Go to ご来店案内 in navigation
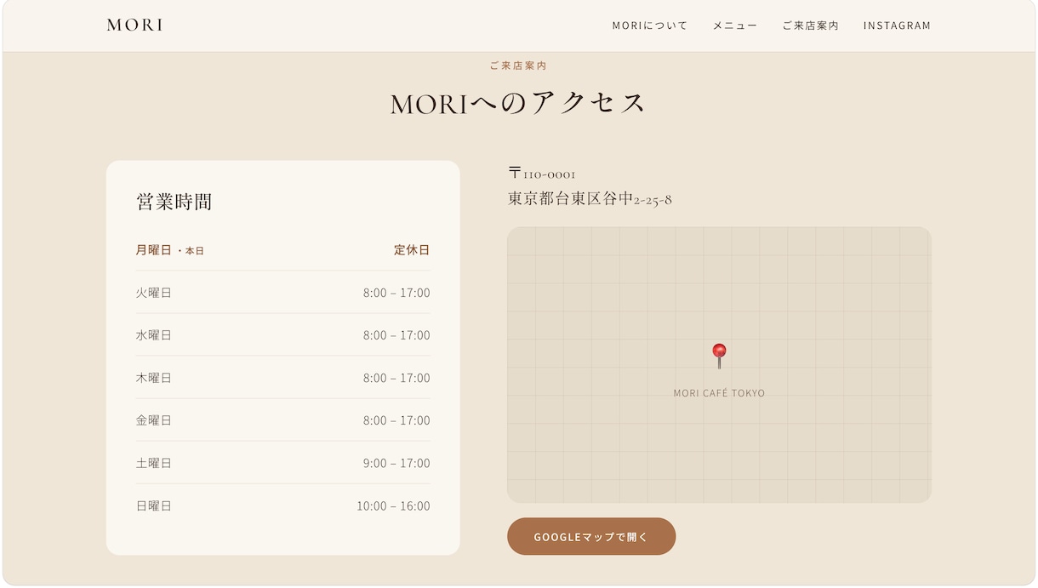 click(x=811, y=26)
